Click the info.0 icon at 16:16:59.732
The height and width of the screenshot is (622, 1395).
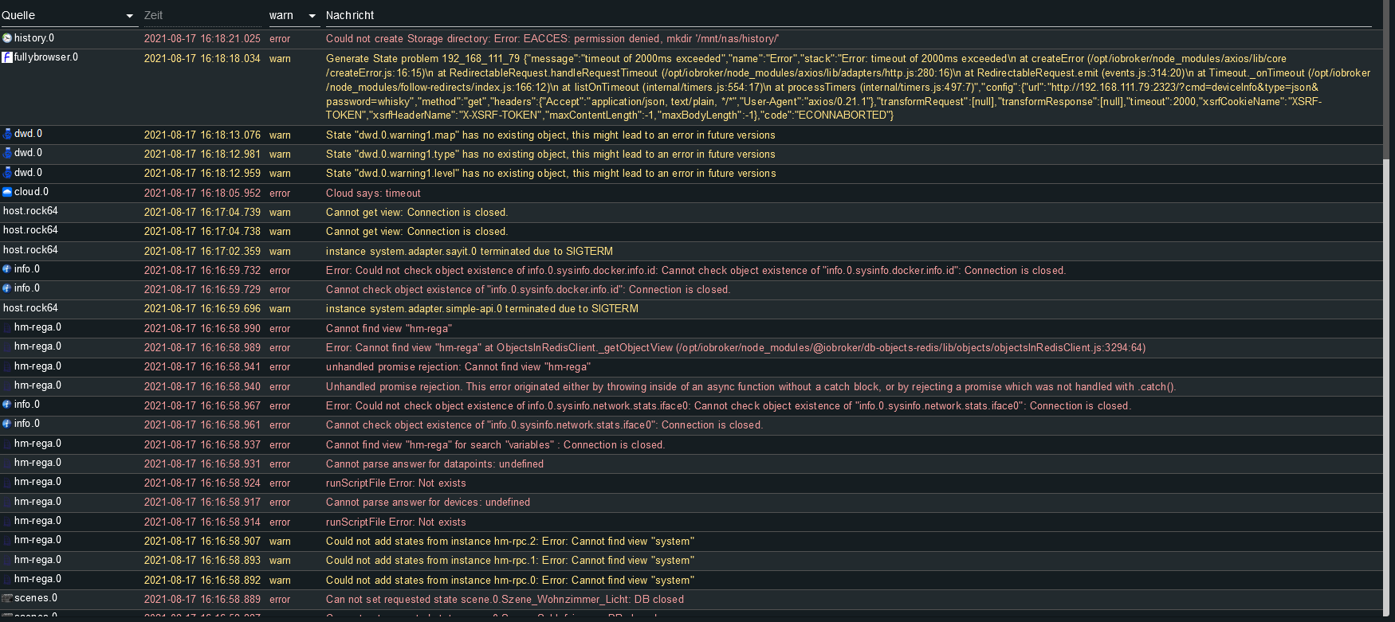click(x=7, y=269)
